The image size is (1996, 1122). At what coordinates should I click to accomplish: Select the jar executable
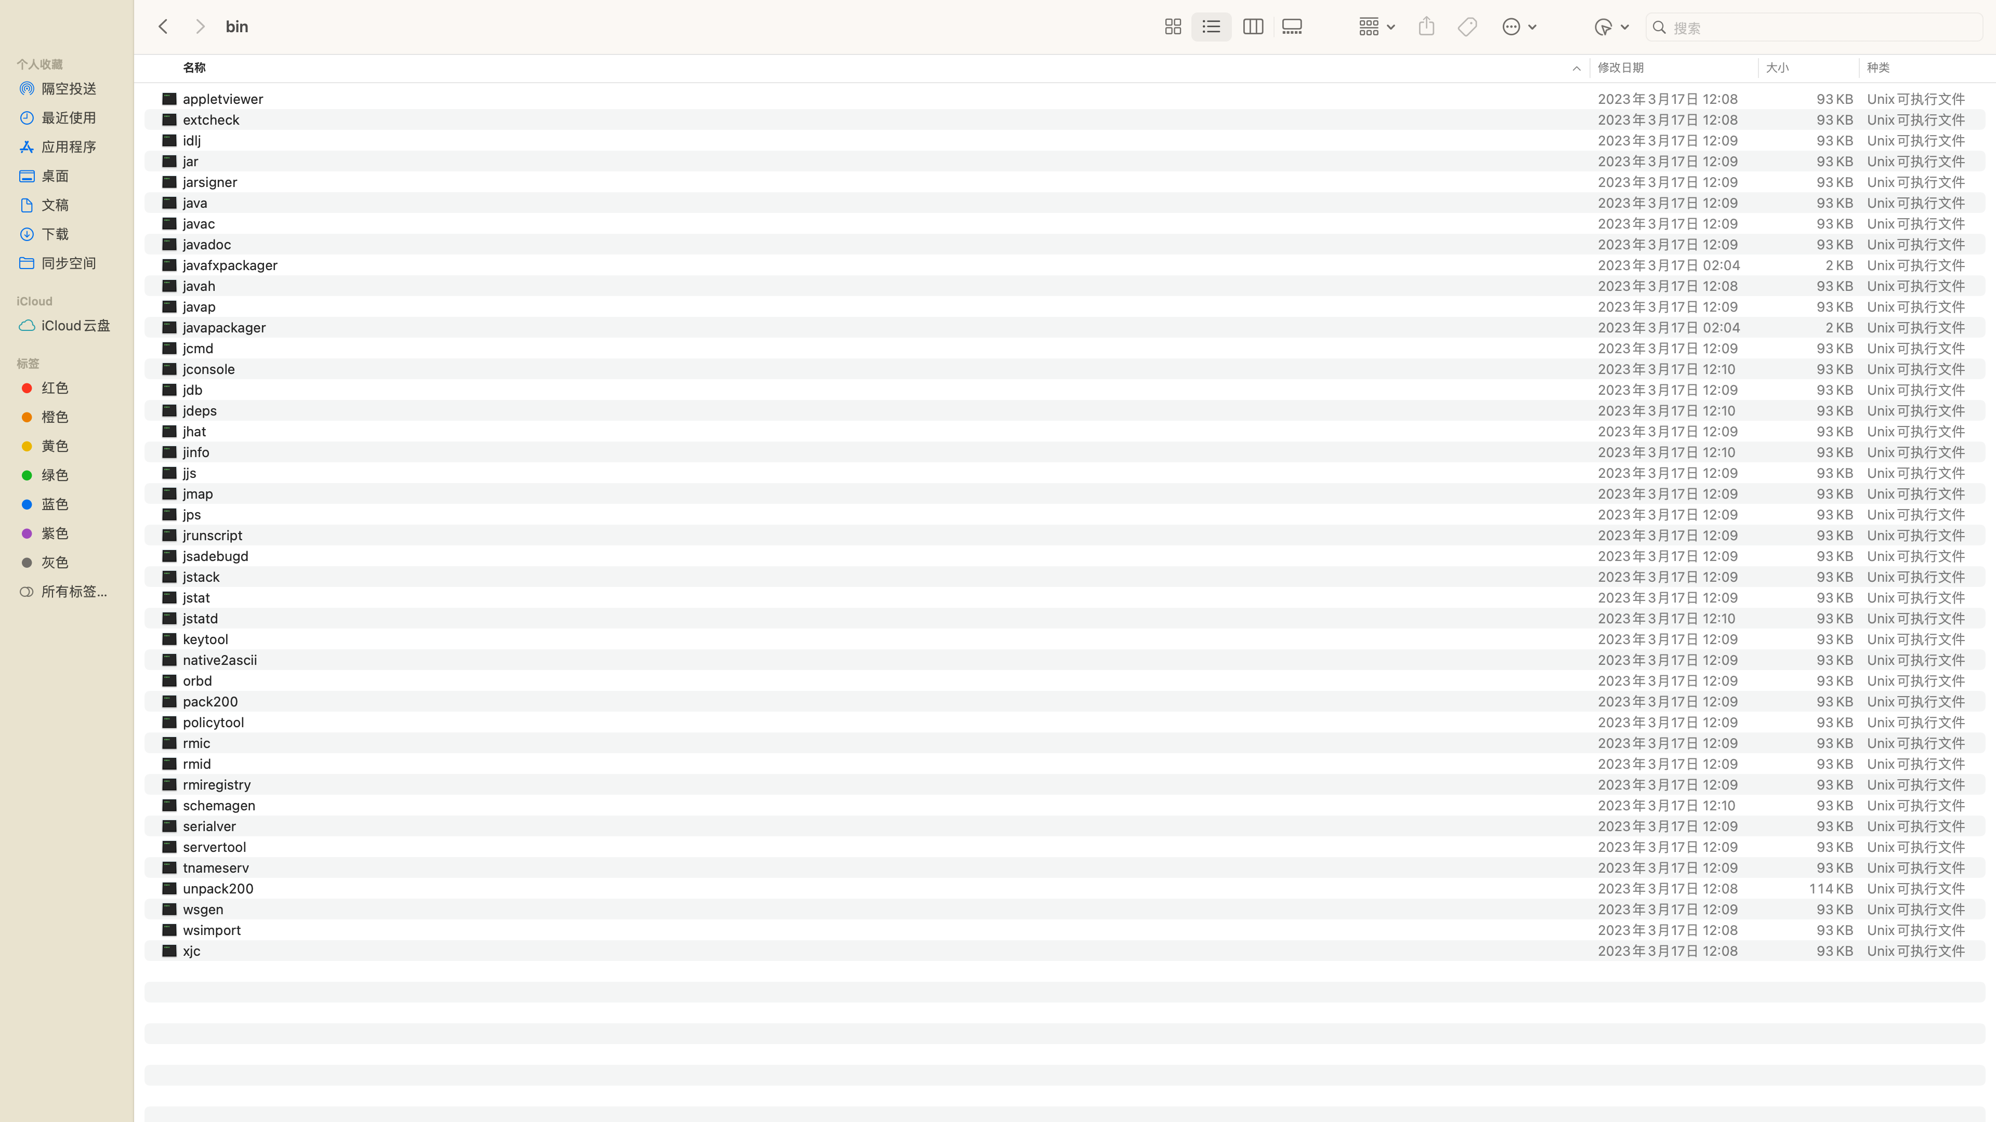click(1065, 162)
